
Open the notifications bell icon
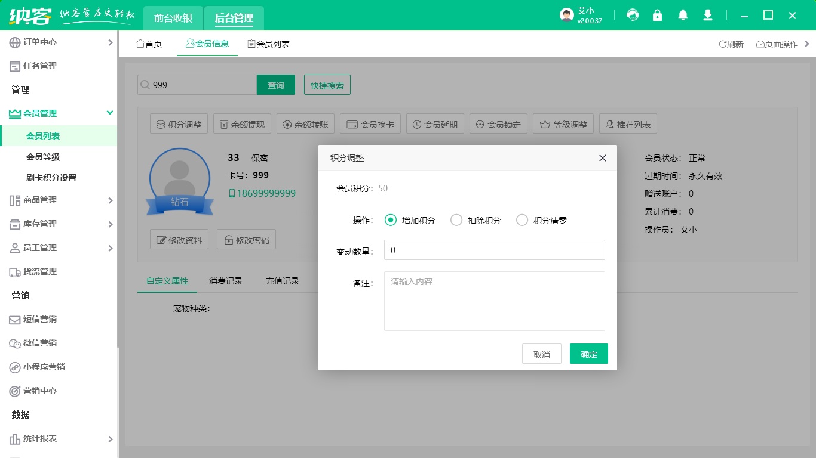point(683,16)
